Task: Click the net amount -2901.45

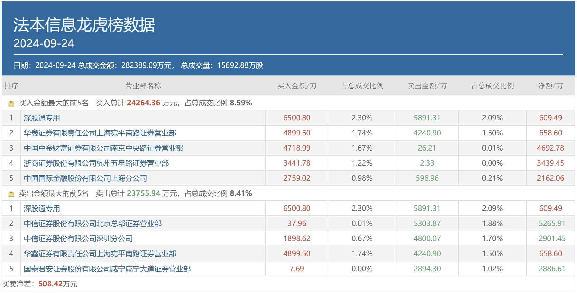Action: [x=550, y=239]
